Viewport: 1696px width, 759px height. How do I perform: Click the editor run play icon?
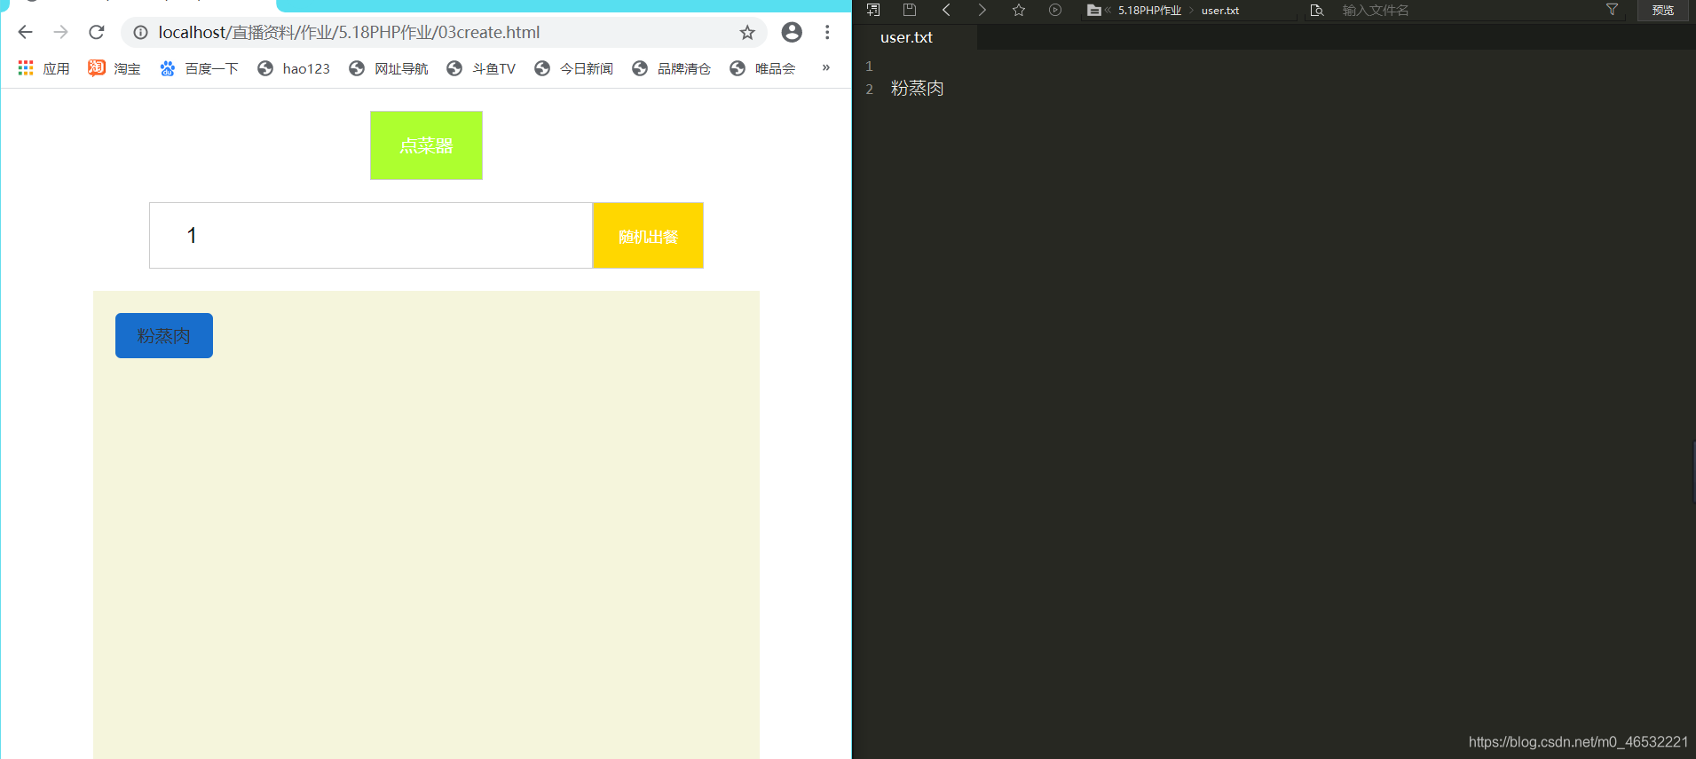coord(1055,10)
